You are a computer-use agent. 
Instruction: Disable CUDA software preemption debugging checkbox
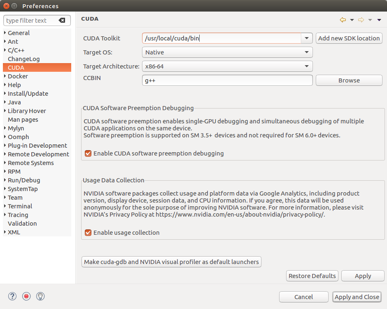[x=88, y=153]
